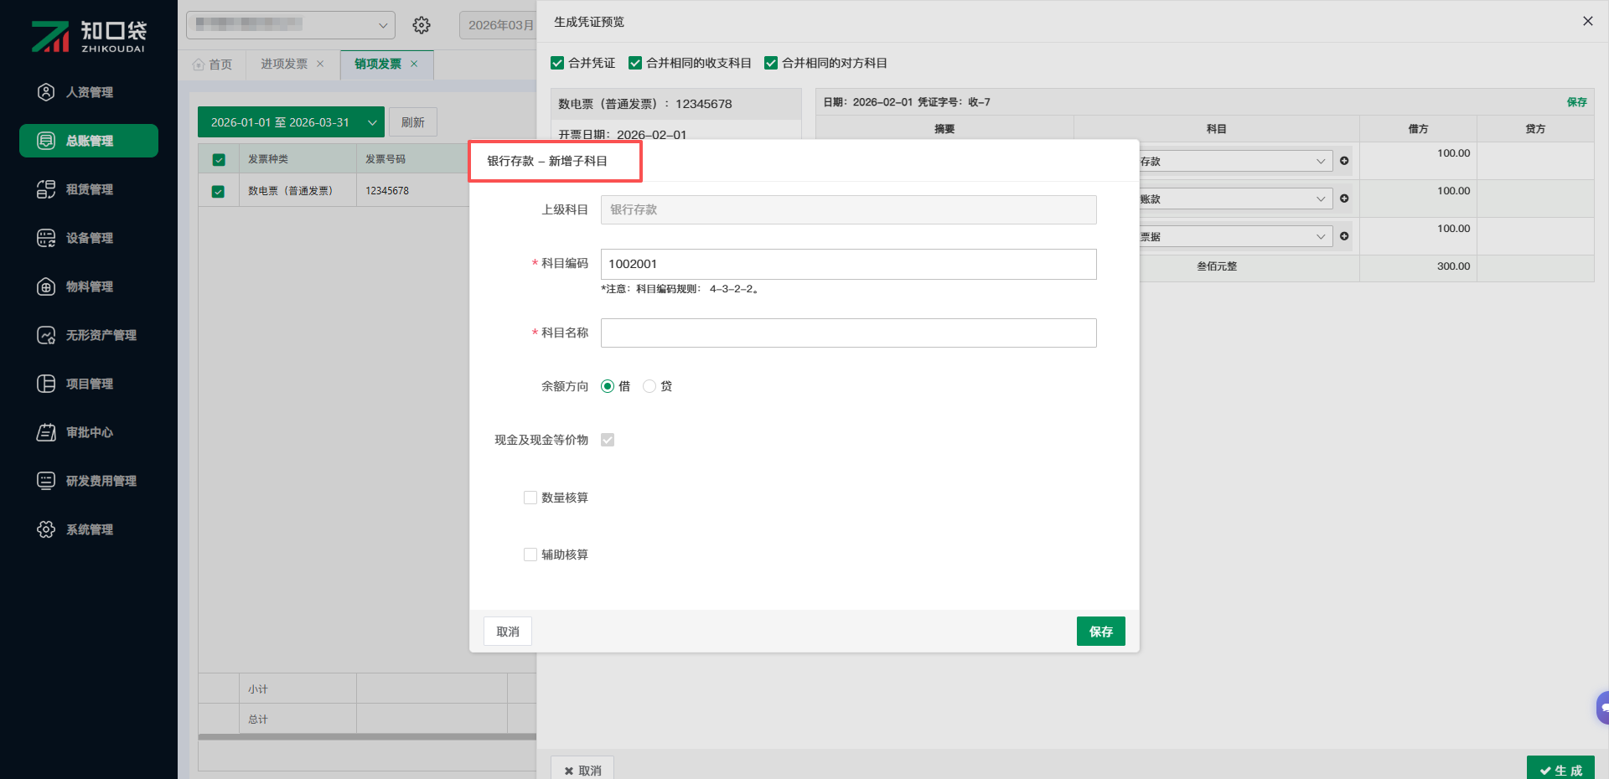Select the 借 balance direction radio
This screenshot has height=779, width=1609.
pos(608,386)
